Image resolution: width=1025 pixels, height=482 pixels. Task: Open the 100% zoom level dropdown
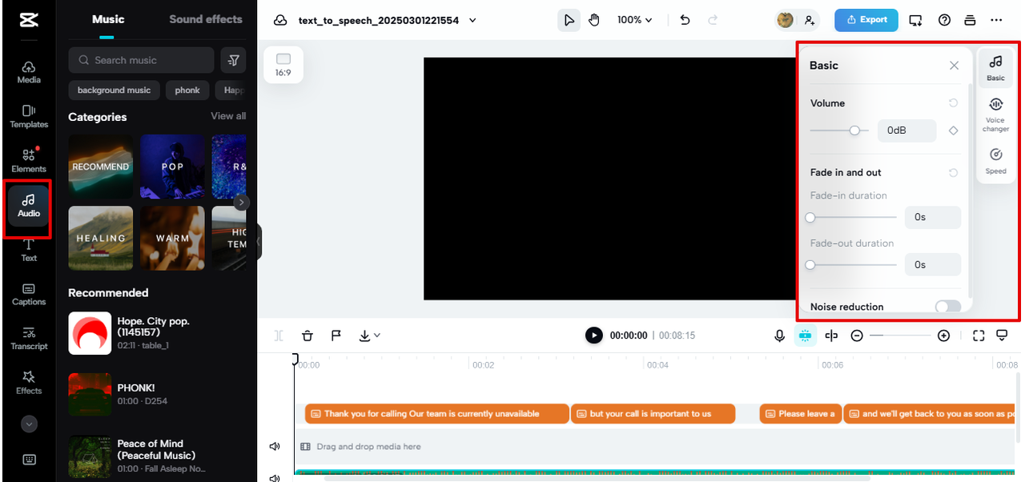point(634,20)
